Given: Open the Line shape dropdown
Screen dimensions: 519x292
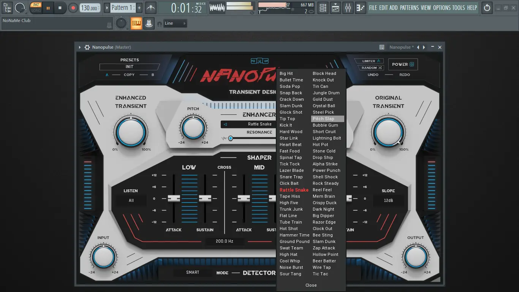Looking at the screenshot, I should (175, 23).
